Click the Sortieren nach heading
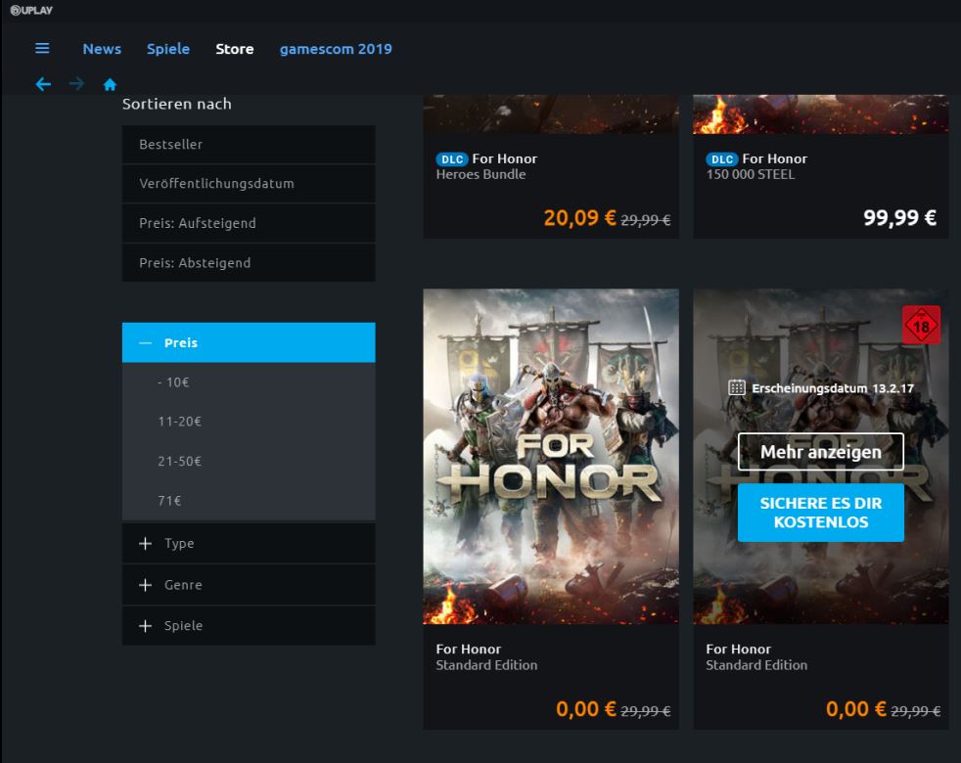Screen dimensions: 961x763 176,105
